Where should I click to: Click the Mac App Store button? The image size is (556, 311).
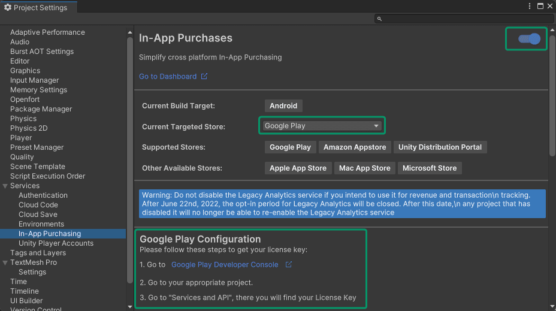click(364, 168)
